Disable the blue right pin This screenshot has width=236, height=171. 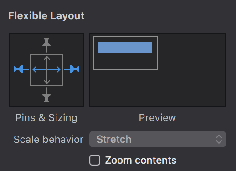coord(72,69)
